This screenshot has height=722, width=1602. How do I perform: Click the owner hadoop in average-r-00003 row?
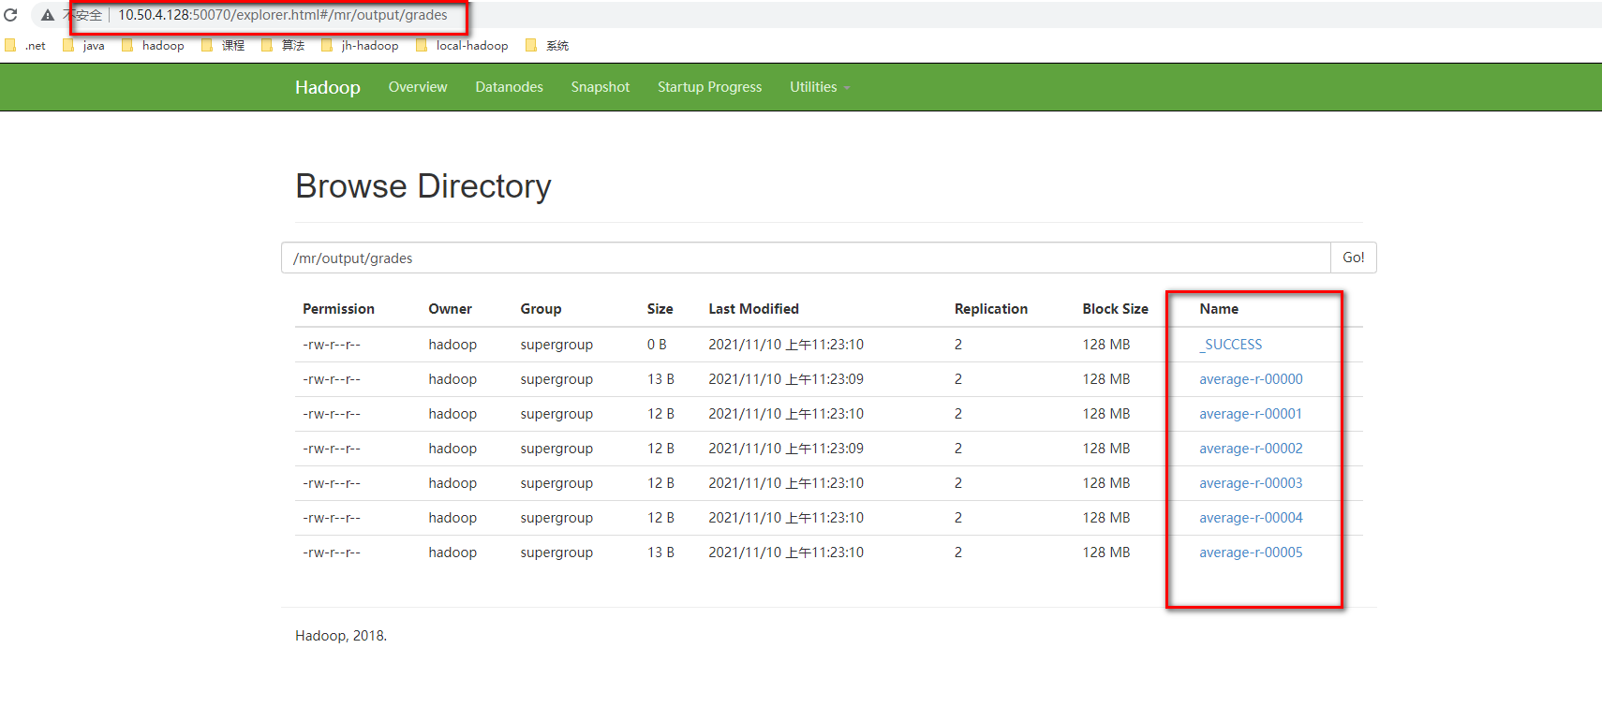(452, 483)
